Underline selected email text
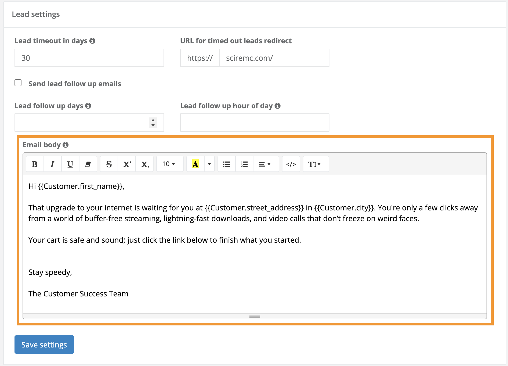Viewport: 508px width, 366px height. pyautogui.click(x=70, y=164)
